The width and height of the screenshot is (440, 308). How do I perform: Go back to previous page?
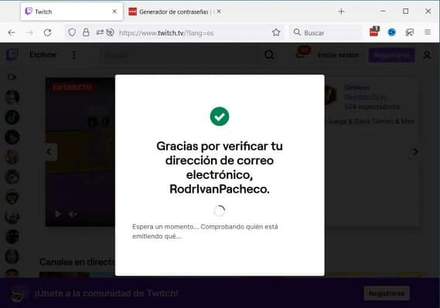[12, 32]
